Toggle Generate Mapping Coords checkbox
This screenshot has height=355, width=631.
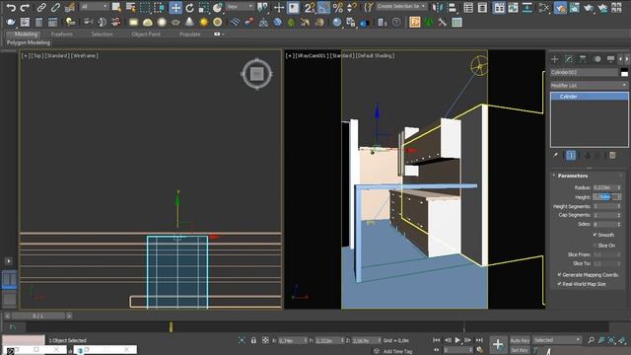click(559, 274)
